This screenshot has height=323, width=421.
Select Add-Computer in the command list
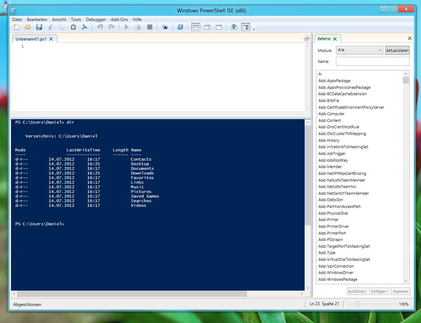(331, 114)
